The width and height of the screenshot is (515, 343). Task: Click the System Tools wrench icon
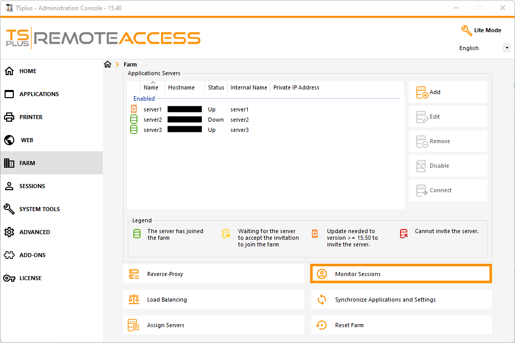point(9,209)
